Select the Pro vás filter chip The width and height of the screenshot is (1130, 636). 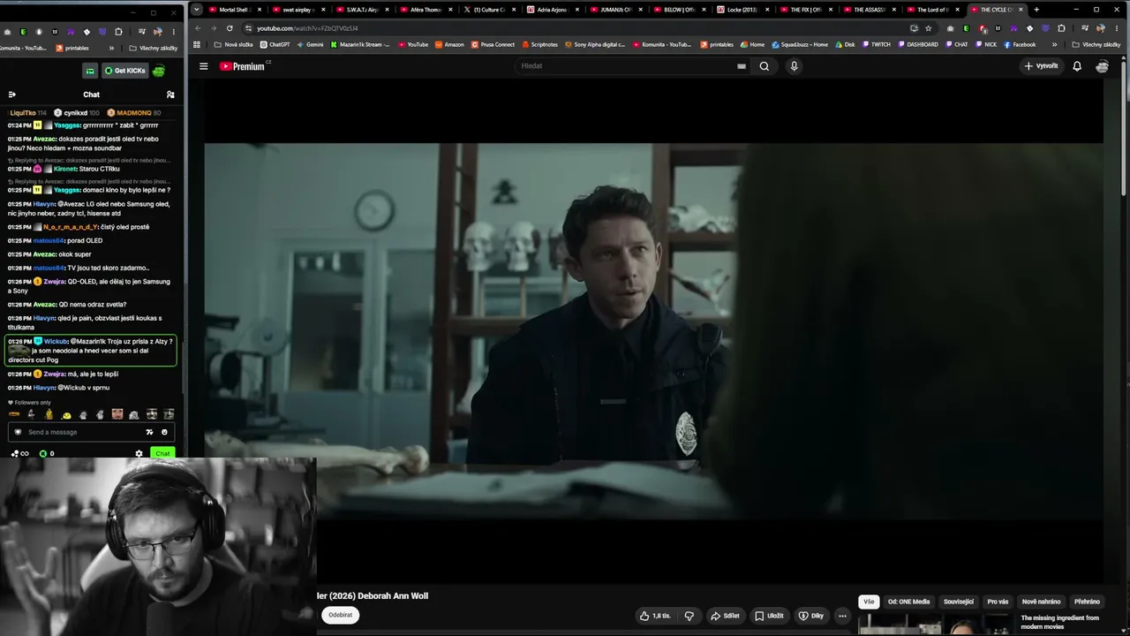pos(998,602)
